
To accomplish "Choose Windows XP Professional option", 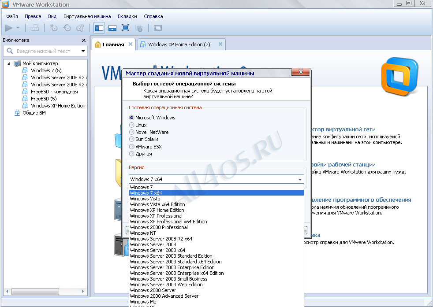I will 216,216.
